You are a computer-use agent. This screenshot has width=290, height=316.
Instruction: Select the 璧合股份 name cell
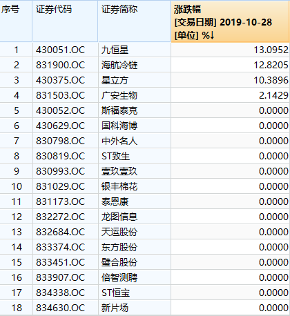coord(135,262)
